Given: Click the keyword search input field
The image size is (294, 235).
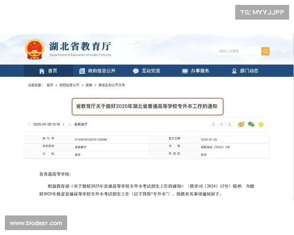Looking at the screenshot, I should (239, 51).
